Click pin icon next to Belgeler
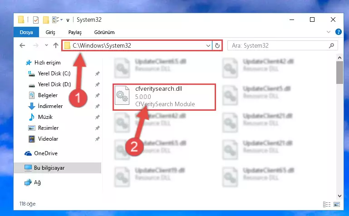Viewport: 349px width, 216px height. coord(97,95)
